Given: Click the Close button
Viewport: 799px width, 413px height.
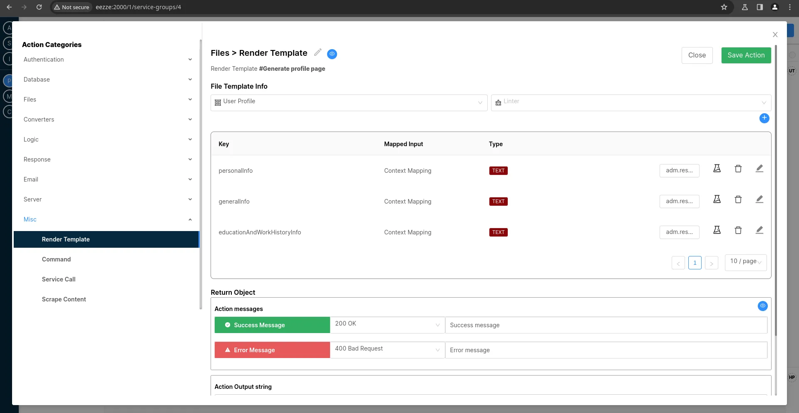Looking at the screenshot, I should [697, 55].
